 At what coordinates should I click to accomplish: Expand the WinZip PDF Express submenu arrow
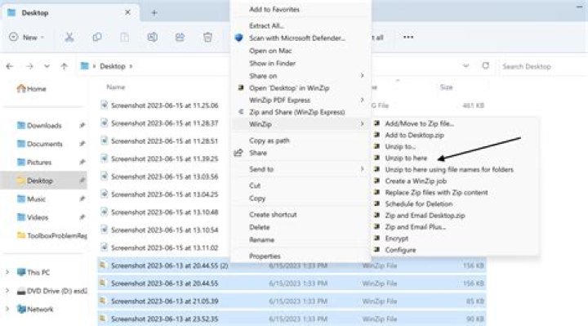(x=362, y=100)
